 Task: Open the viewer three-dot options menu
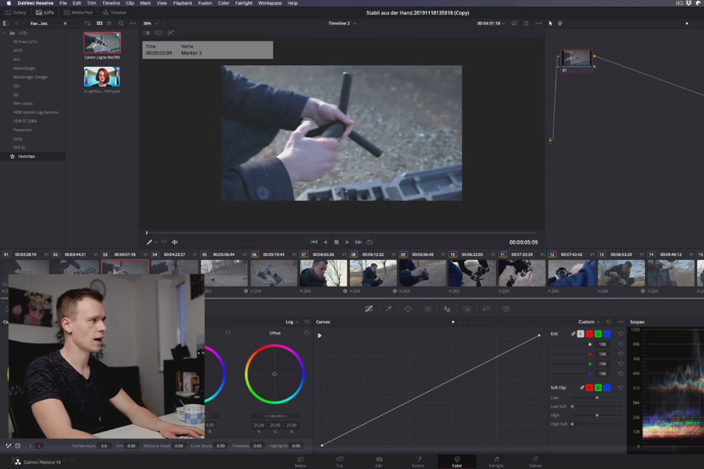pos(539,23)
